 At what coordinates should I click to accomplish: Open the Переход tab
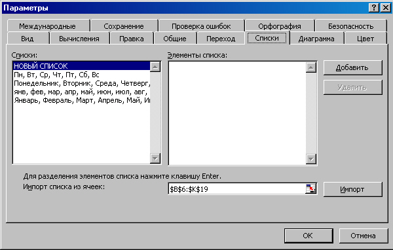(x=221, y=39)
